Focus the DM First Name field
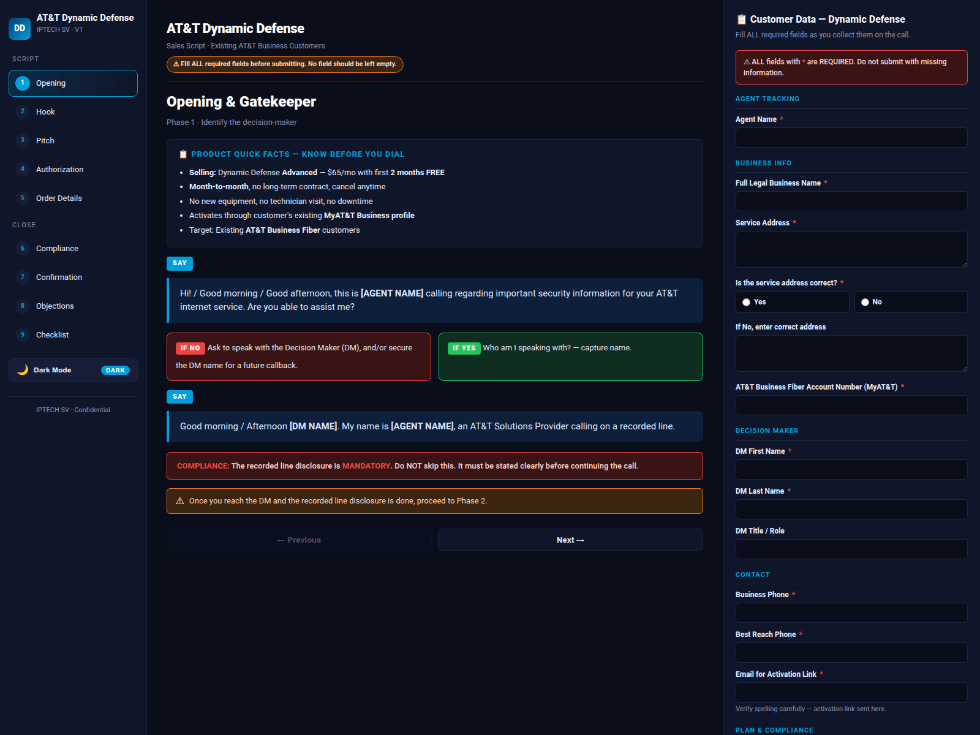 [x=851, y=470]
